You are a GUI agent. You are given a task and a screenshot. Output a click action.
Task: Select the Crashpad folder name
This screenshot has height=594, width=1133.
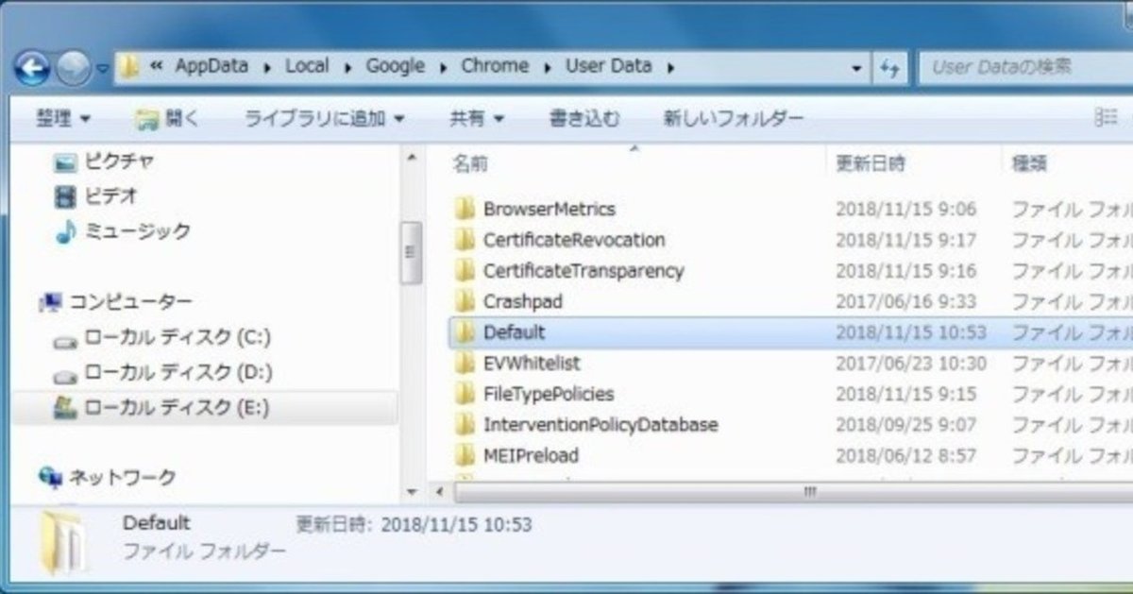coord(523,302)
